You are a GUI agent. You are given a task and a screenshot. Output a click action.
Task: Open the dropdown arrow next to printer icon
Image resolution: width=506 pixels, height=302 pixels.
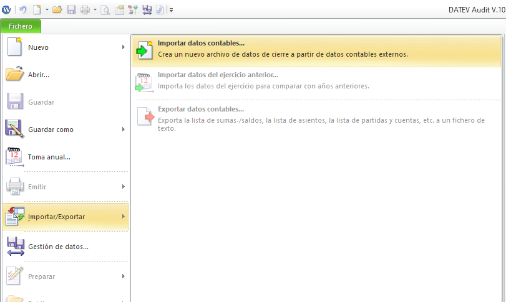point(95,10)
